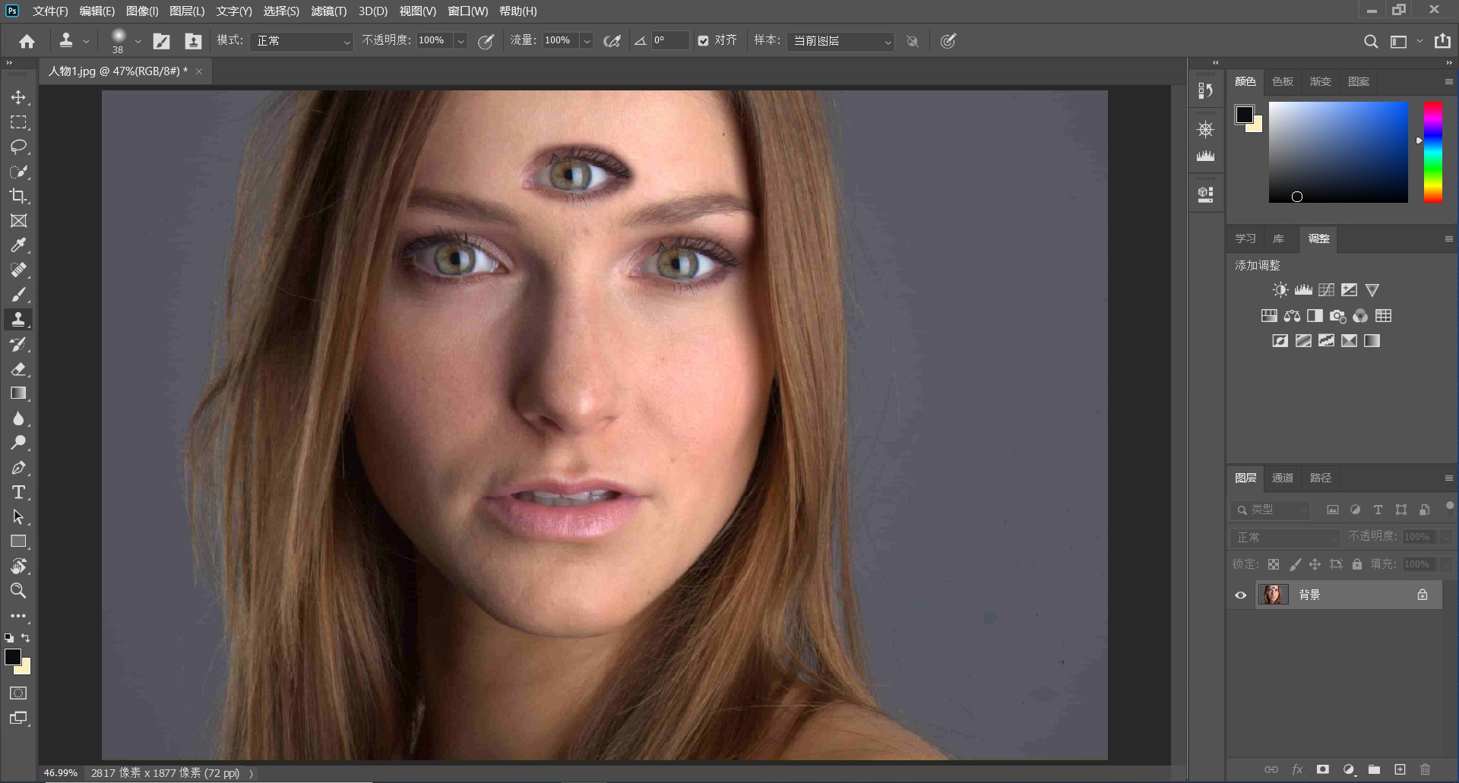This screenshot has width=1459, height=783.
Task: Select the Clone Stamp tool in toolbox
Action: 18,320
